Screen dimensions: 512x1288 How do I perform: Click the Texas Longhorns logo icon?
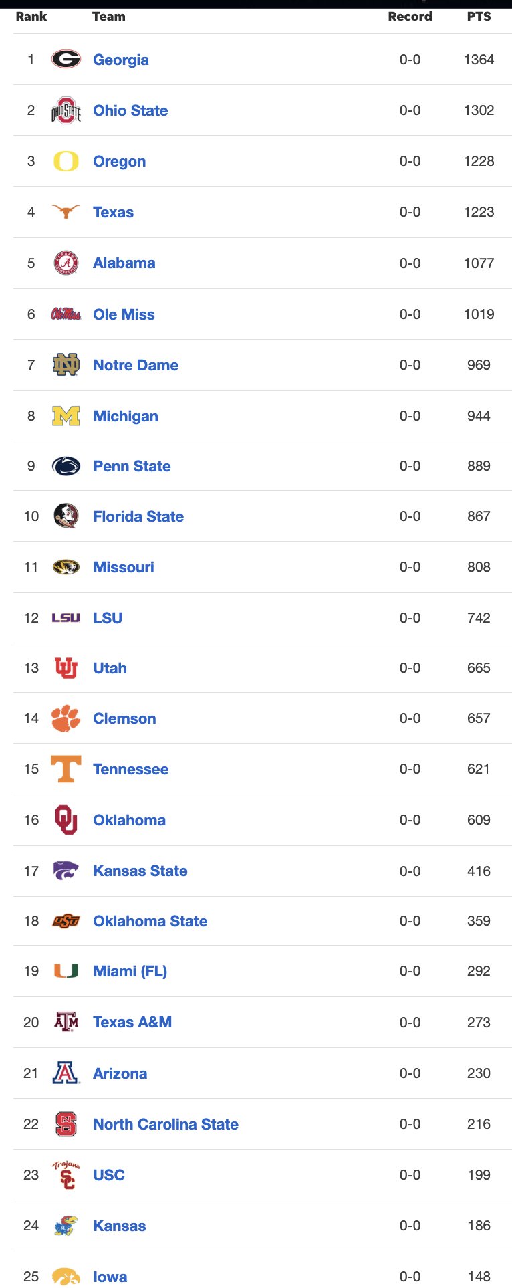pos(66,211)
